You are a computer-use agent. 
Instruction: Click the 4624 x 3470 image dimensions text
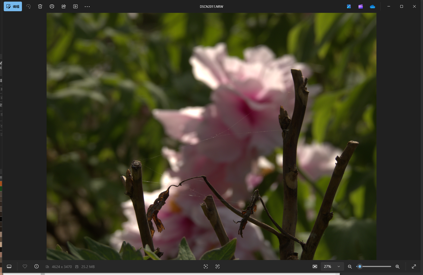point(62,267)
